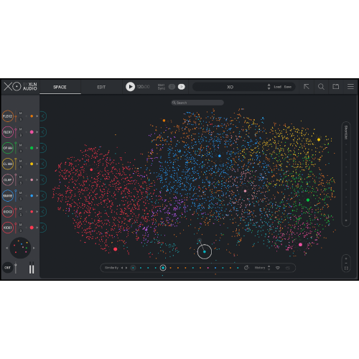The image size is (359, 359).
Task: Click the OUT master output button
Action: pos(8,268)
